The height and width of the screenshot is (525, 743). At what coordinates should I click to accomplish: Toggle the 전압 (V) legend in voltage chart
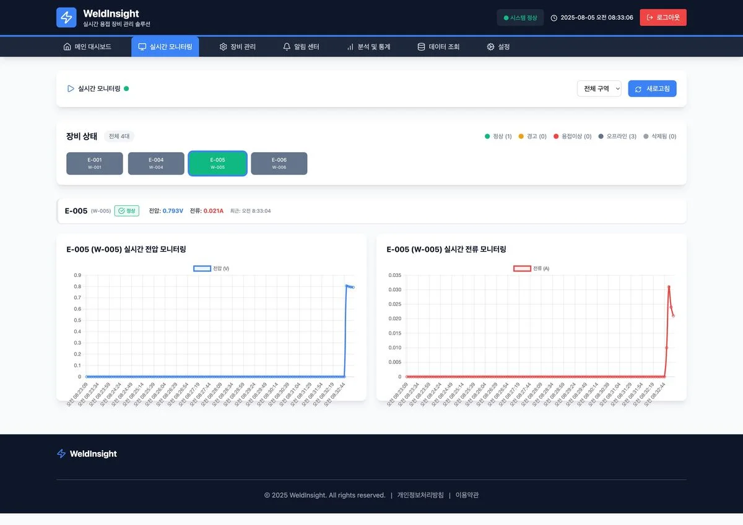(x=211, y=268)
